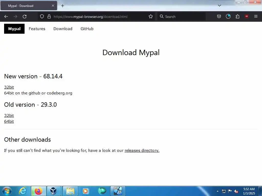Image resolution: width=262 pixels, height=196 pixels.
Task: Download old version 29.3.0 64bit
Action: click(x=9, y=121)
